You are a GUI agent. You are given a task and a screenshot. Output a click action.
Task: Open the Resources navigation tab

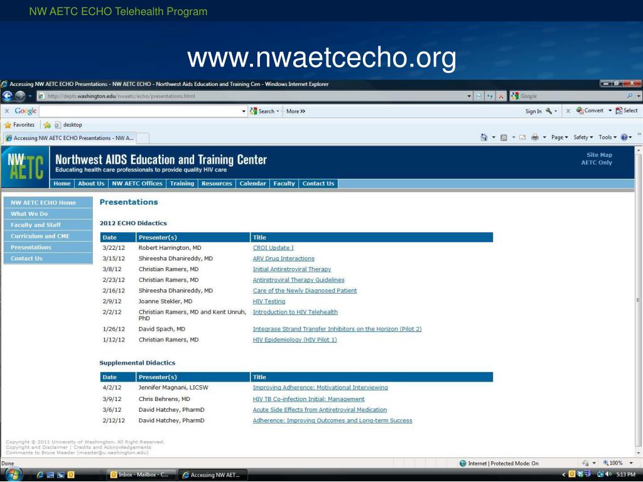click(217, 184)
